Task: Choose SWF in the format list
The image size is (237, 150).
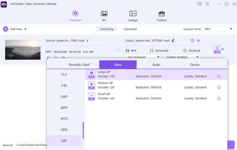Action: click(64, 96)
